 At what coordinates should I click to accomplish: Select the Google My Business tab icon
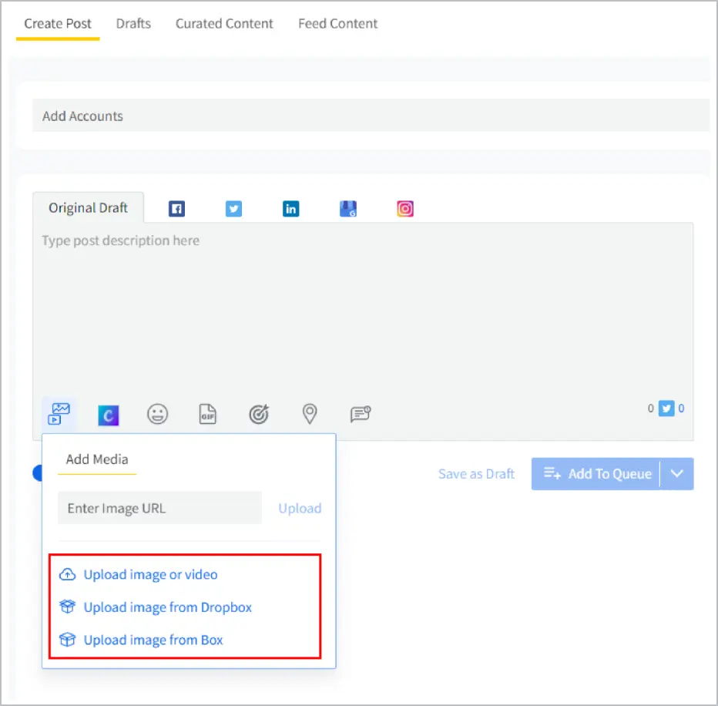click(x=348, y=208)
